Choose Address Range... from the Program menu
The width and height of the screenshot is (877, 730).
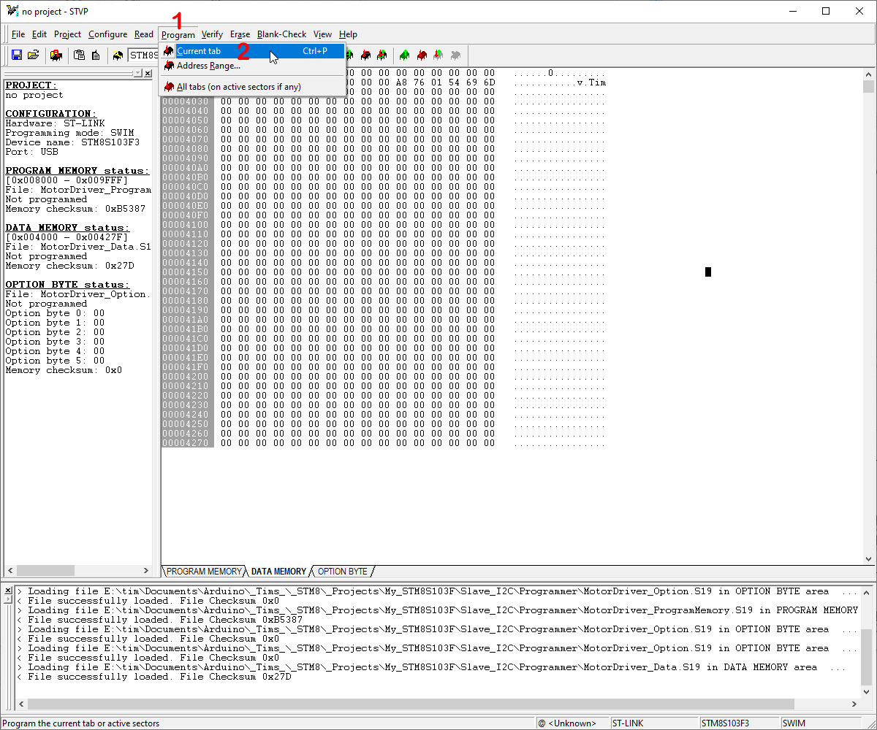click(x=253, y=66)
